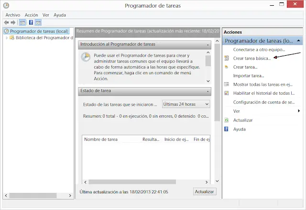Click the Crear tarea básica icon
This screenshot has width=306, height=210.
pos(226,58)
